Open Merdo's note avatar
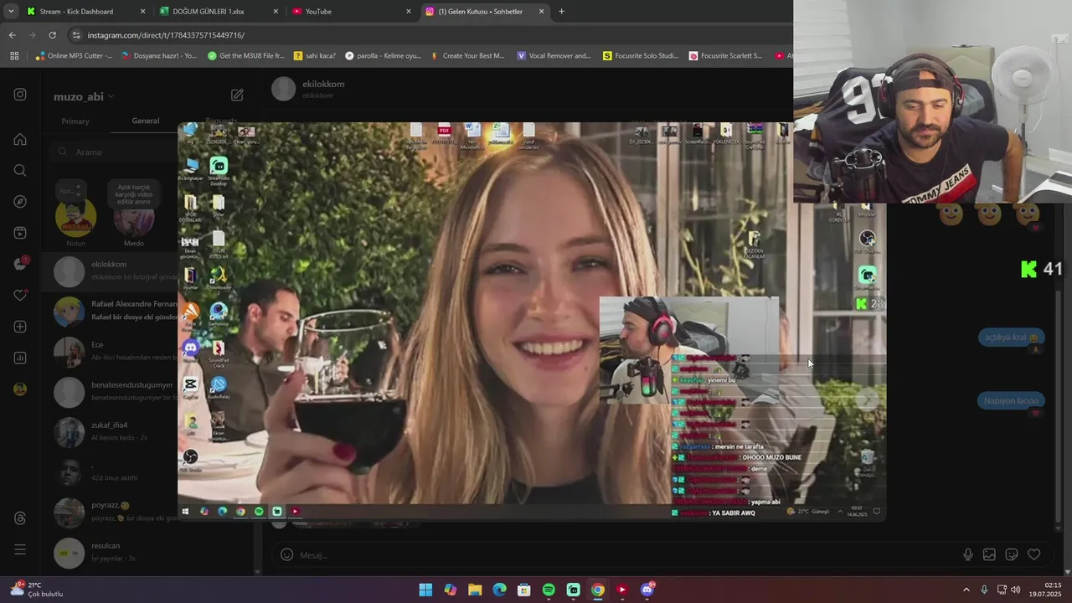 [x=134, y=219]
